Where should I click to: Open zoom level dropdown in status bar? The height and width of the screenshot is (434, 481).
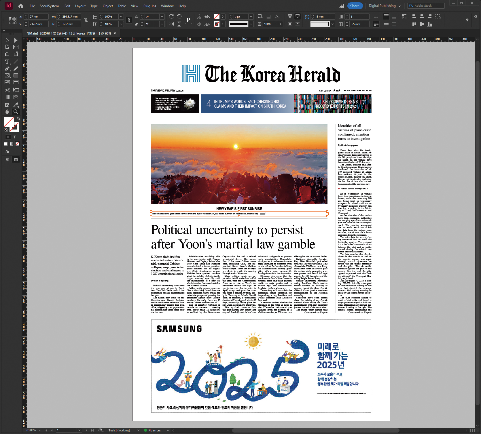click(40, 430)
